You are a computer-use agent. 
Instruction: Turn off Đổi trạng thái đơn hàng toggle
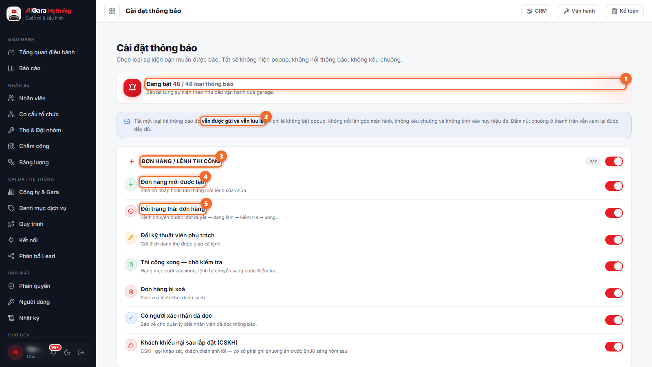point(614,213)
